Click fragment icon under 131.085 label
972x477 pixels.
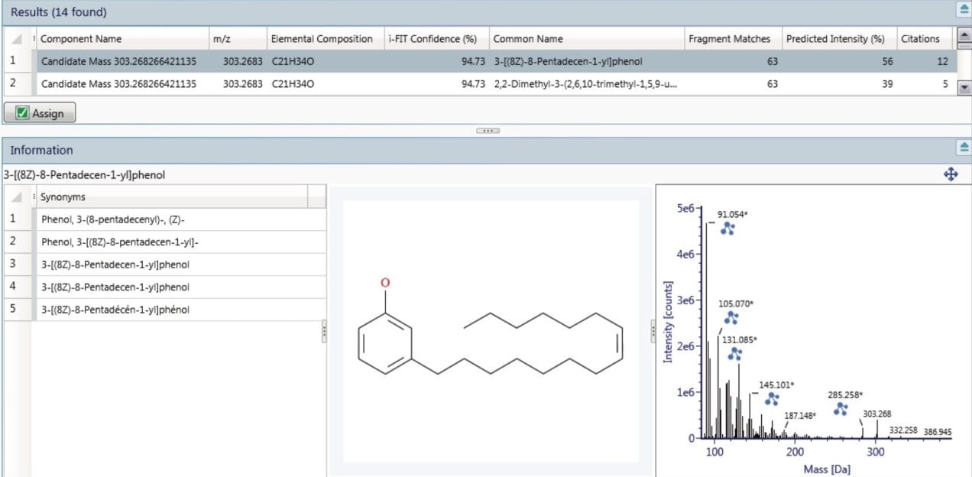pyautogui.click(x=734, y=353)
